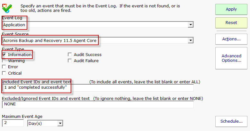This screenshot has width=250, height=131.
Task: Expand the Event Source dropdown list
Action: click(x=191, y=40)
